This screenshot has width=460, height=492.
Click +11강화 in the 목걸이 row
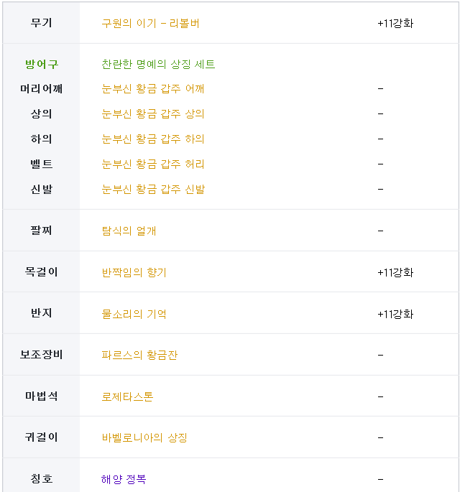[395, 272]
